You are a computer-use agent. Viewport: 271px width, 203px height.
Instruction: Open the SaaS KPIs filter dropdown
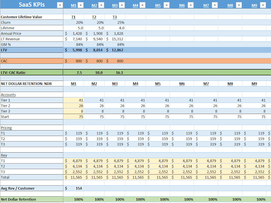click(60, 5)
